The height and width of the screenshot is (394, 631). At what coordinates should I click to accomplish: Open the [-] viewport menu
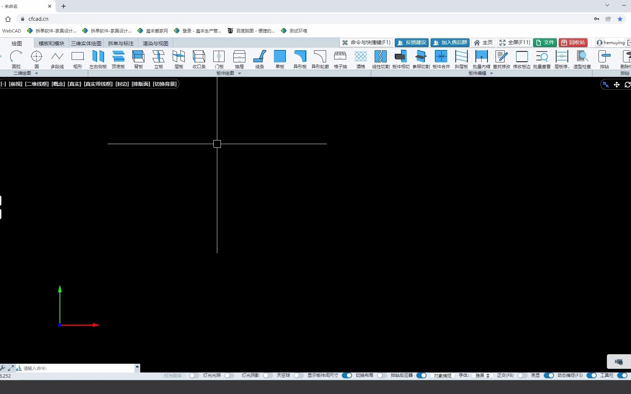3,84
